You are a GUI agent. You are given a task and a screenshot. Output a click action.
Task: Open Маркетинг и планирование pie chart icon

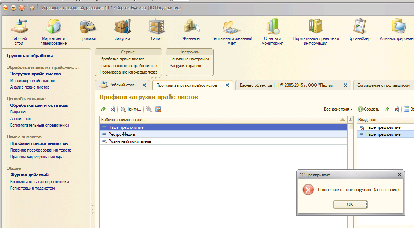(x=54, y=27)
